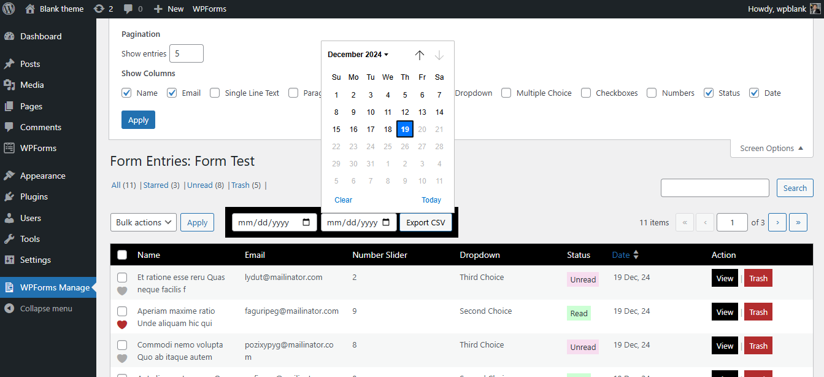Open the Bulk actions dropdown
824x377 pixels.
(x=144, y=222)
